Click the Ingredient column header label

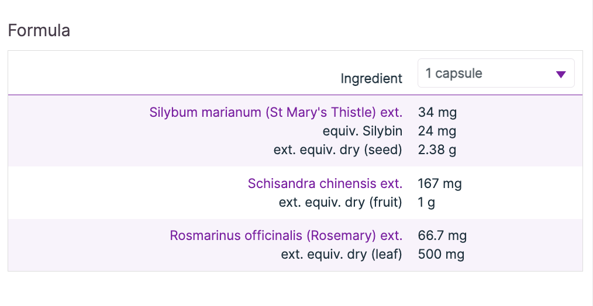371,78
